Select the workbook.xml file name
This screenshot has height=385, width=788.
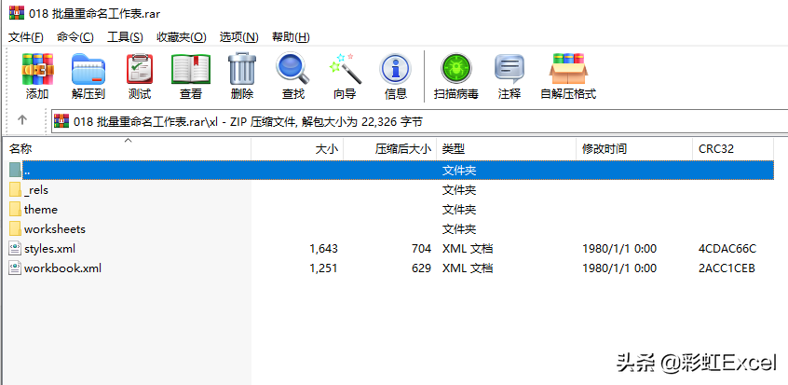coord(62,268)
